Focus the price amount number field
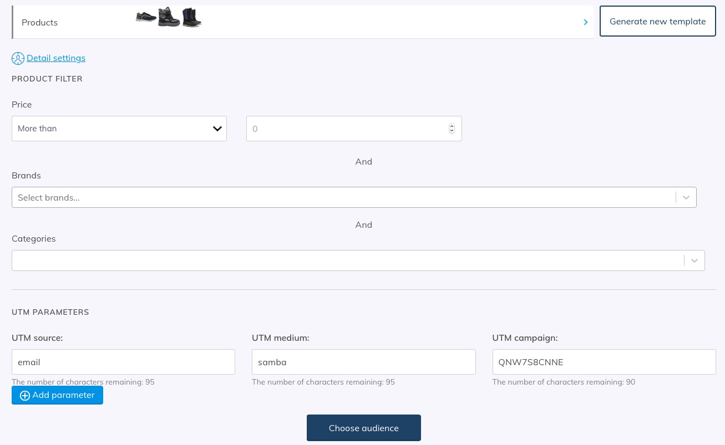The image size is (725, 445). coord(347,129)
